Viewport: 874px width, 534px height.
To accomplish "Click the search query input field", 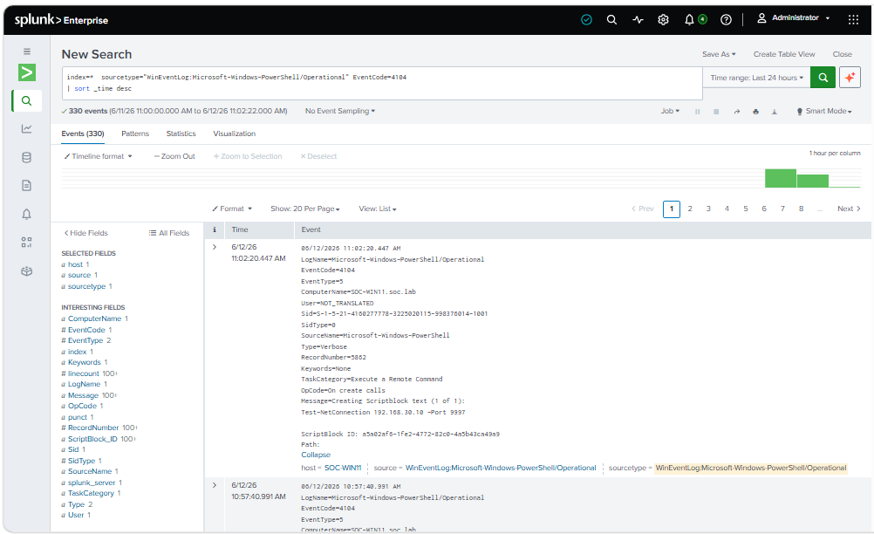I will 382,83.
